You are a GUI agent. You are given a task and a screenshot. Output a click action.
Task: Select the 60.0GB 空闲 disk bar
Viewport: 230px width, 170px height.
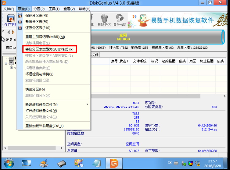tap(157, 37)
